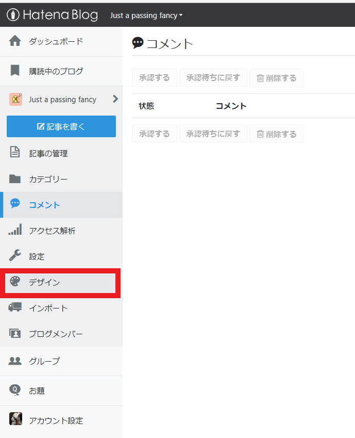Click the top 削除する trash button
Viewport: 355px width, 438px height.
tap(277, 78)
